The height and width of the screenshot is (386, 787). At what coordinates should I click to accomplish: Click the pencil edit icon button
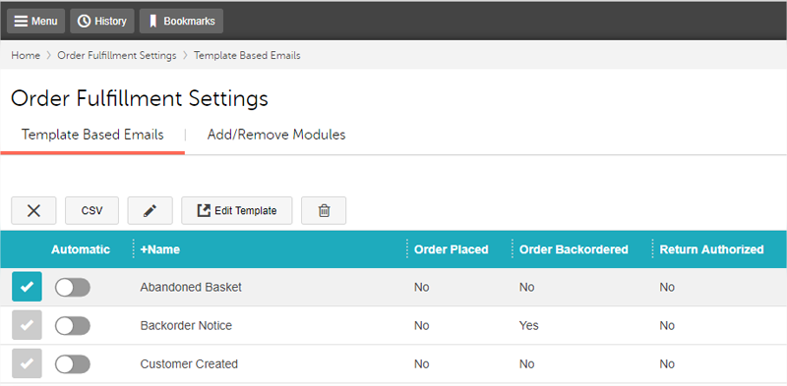tap(151, 210)
